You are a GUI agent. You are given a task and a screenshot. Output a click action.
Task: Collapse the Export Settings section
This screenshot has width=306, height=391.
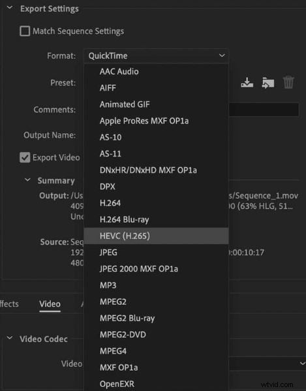(x=10, y=8)
